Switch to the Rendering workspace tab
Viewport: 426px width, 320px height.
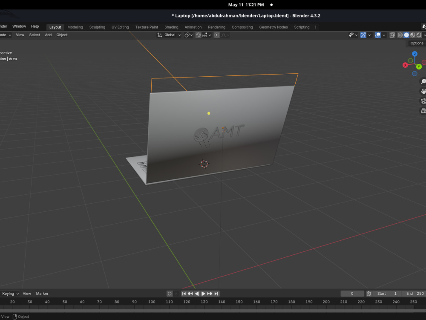[x=216, y=27]
